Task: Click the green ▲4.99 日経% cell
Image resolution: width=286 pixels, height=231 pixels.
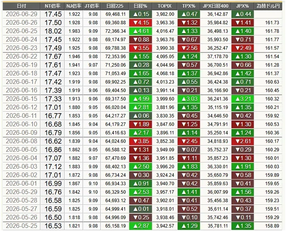Action: [141, 99]
